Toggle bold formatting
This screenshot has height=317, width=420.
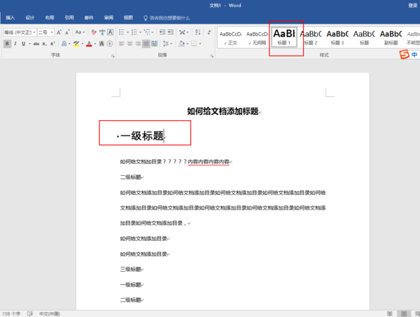7,44
